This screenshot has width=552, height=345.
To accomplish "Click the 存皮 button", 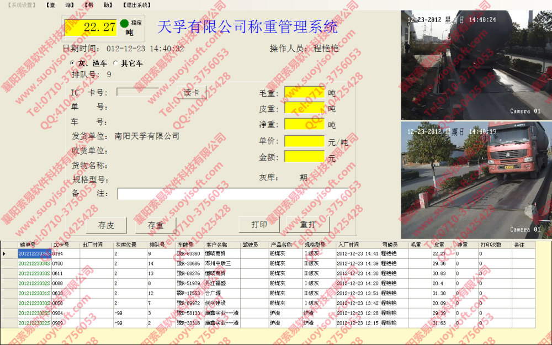I will point(107,225).
